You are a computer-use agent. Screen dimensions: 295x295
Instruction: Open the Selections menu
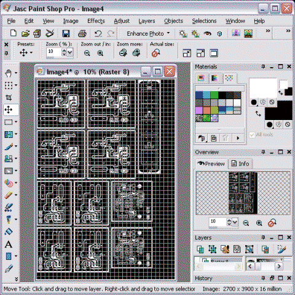[x=204, y=21]
